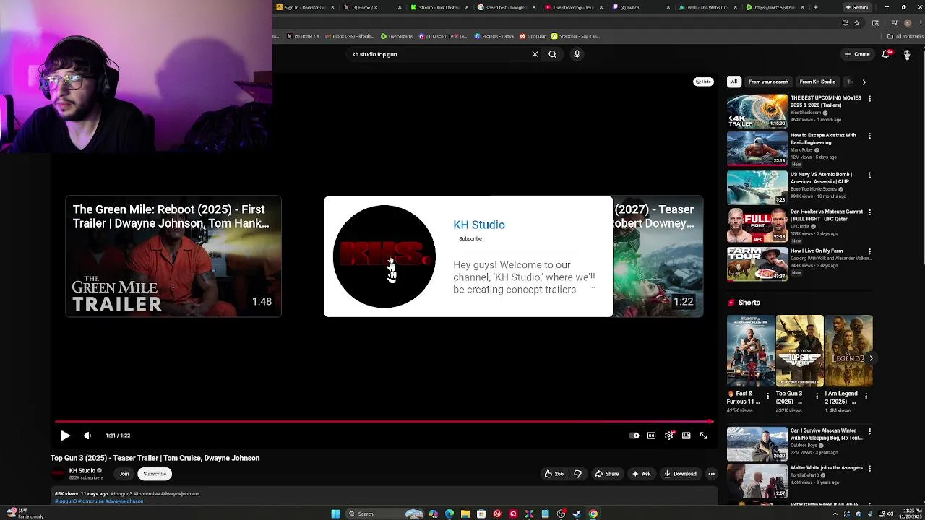Clear the search box text
The width and height of the screenshot is (925, 520).
point(535,54)
